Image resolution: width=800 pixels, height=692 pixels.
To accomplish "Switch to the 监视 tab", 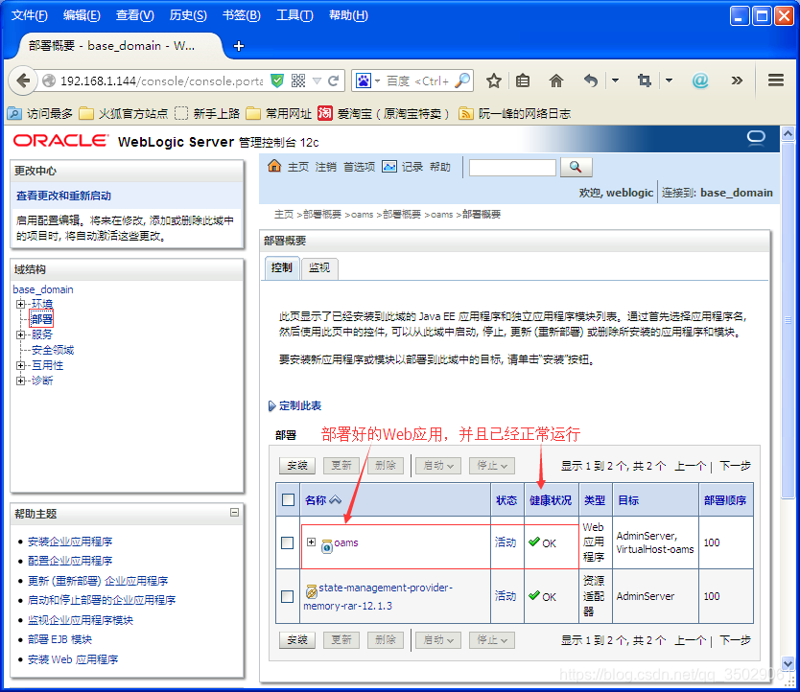I will (319, 267).
